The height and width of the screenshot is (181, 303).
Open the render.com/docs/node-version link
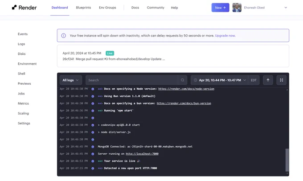186,89
